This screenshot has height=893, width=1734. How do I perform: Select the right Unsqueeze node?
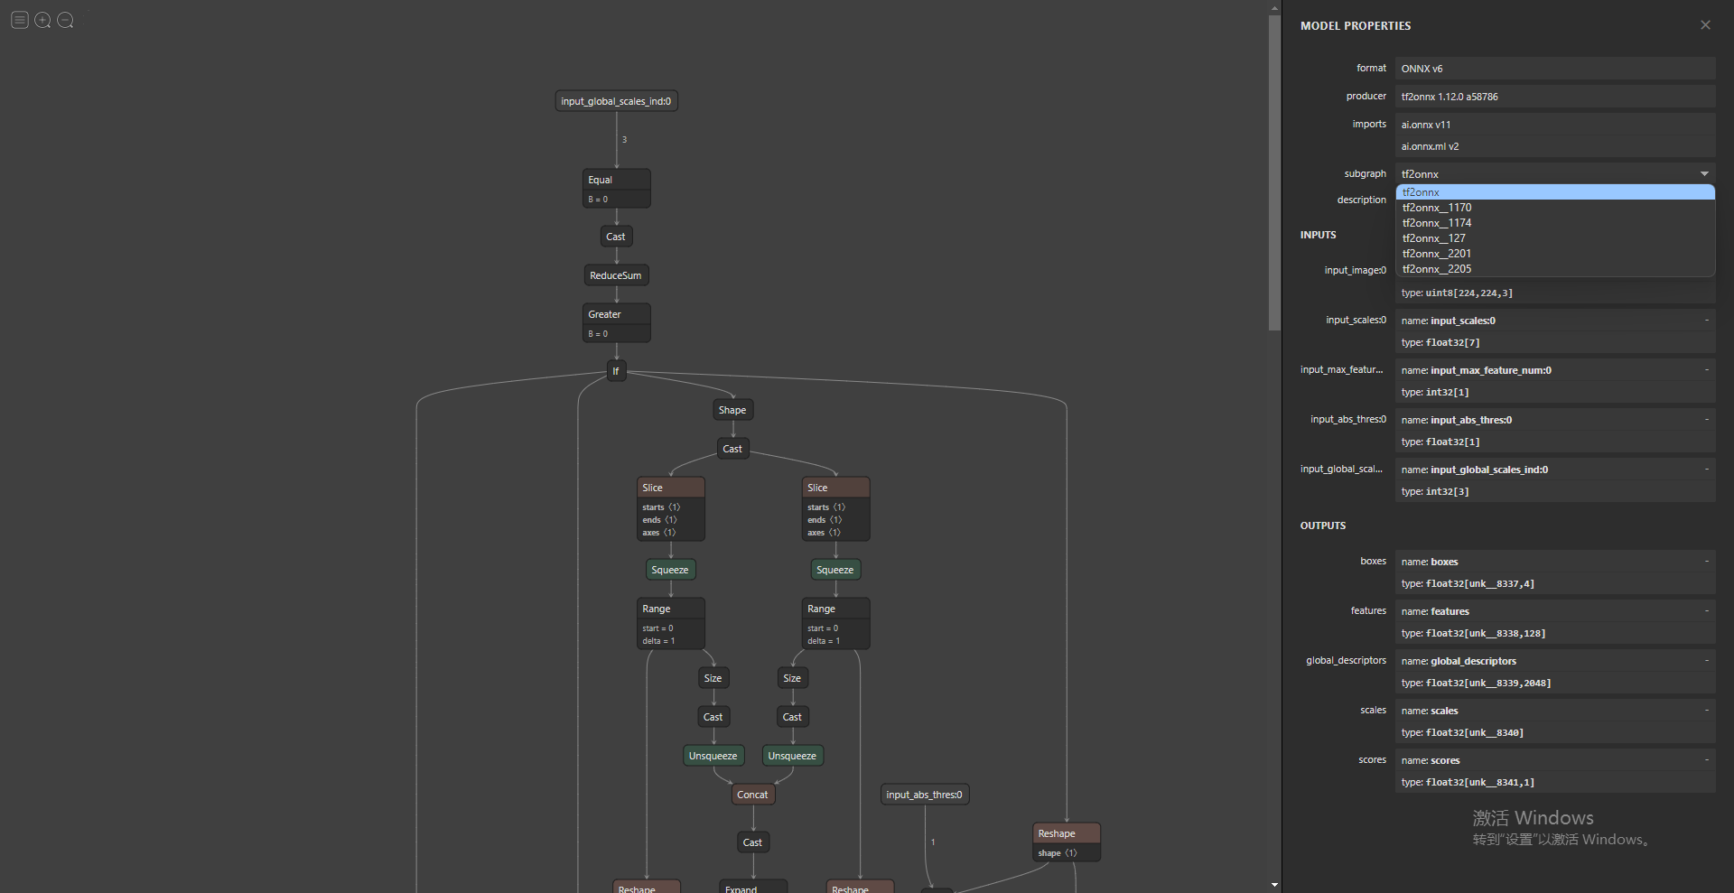pyautogui.click(x=792, y=756)
